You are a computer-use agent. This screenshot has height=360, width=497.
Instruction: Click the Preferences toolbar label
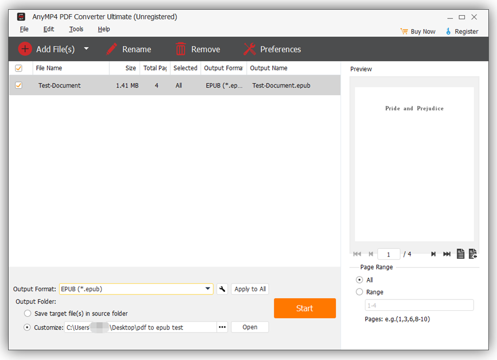point(281,49)
